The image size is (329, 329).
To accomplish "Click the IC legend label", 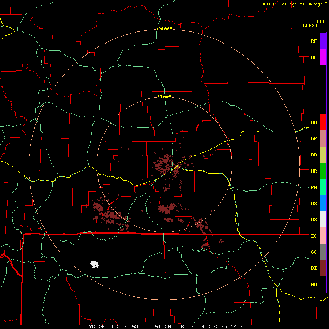I will [x=314, y=236].
